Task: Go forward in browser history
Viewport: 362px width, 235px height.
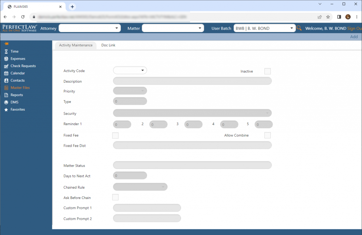Action: (14, 17)
